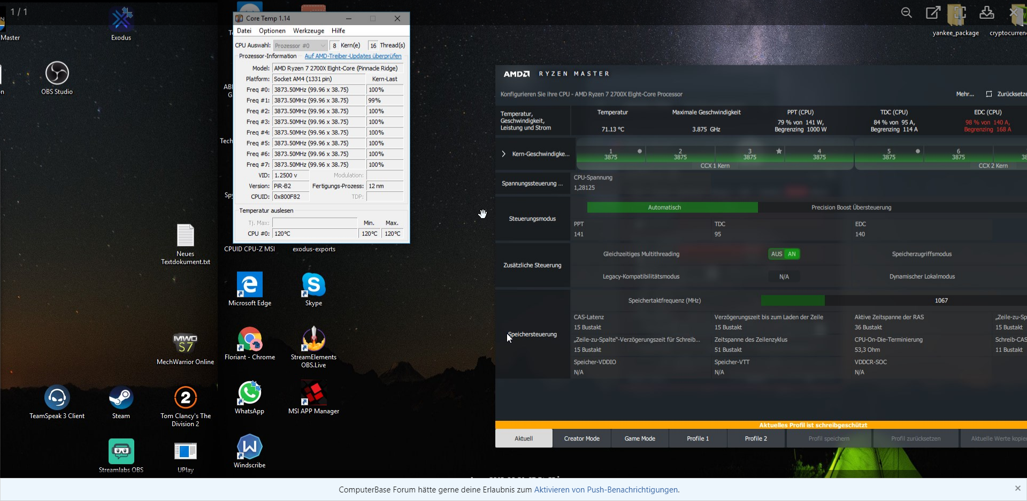Click star marker on core 3

779,151
